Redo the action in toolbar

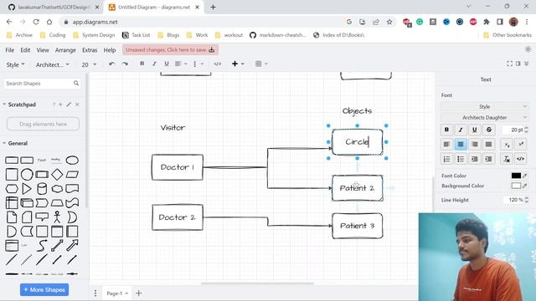125,64
